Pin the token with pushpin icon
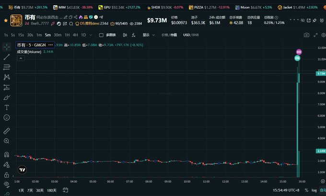This screenshot has width=326, height=196. [314, 21]
